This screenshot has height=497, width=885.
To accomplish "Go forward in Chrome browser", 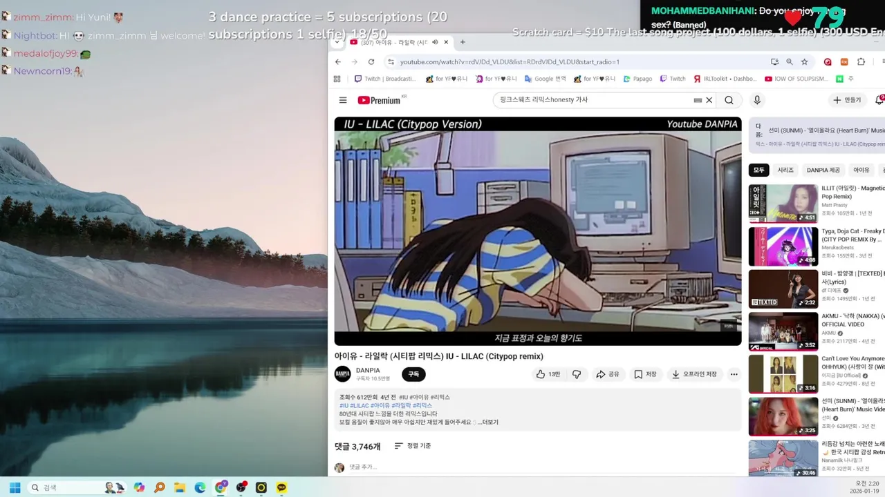I will click(355, 61).
